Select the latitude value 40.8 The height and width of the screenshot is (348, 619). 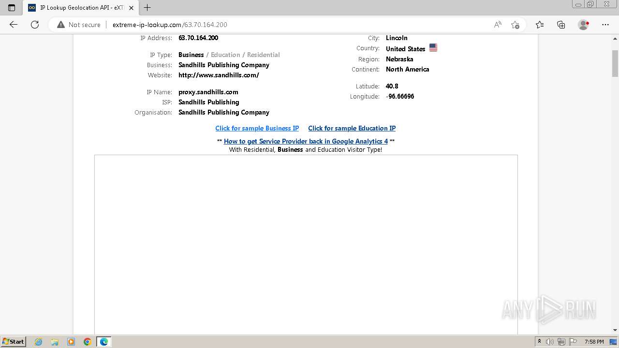click(x=392, y=86)
